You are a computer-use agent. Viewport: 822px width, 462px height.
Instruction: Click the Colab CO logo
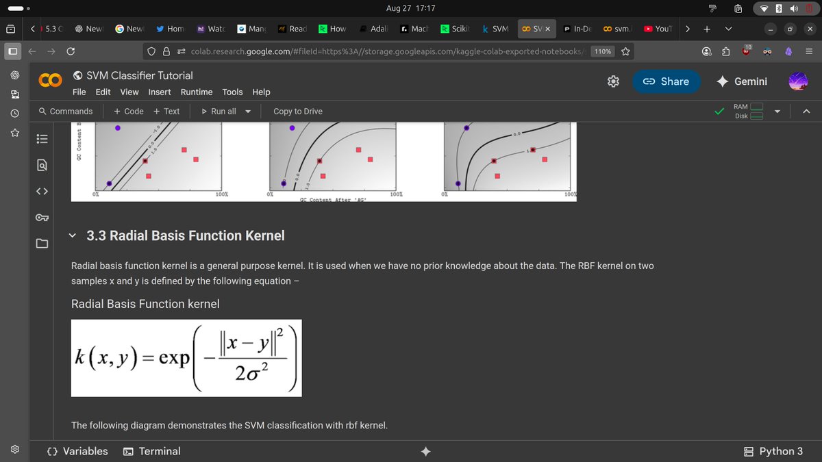pos(50,81)
